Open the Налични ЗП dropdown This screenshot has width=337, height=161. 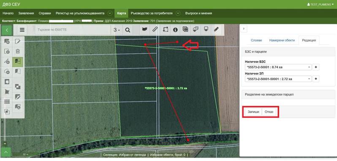pos(278,79)
